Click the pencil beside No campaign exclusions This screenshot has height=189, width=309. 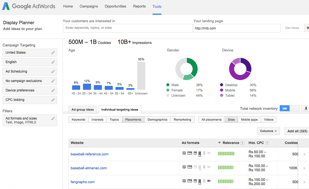pos(53,81)
